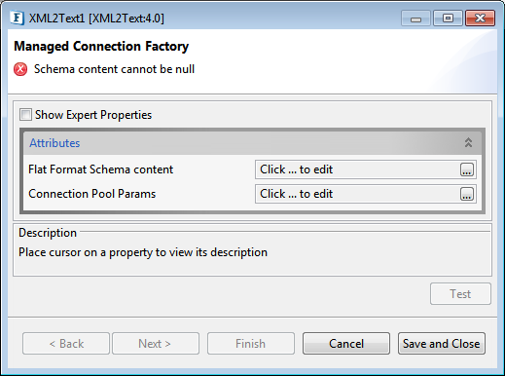505x376 pixels.
Task: Click the Back button
Action: (66, 344)
